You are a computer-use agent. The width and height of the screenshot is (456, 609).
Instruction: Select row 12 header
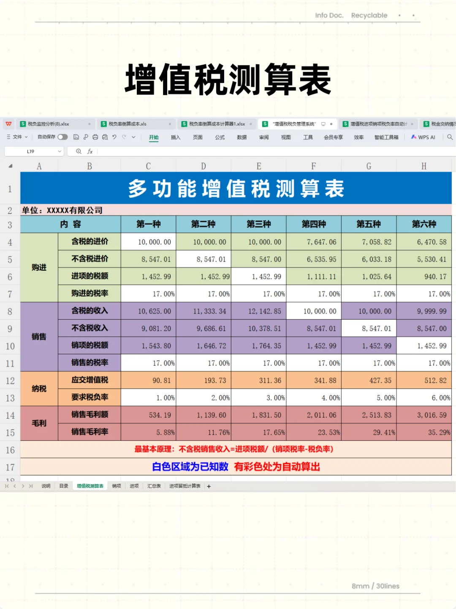coord(10,381)
